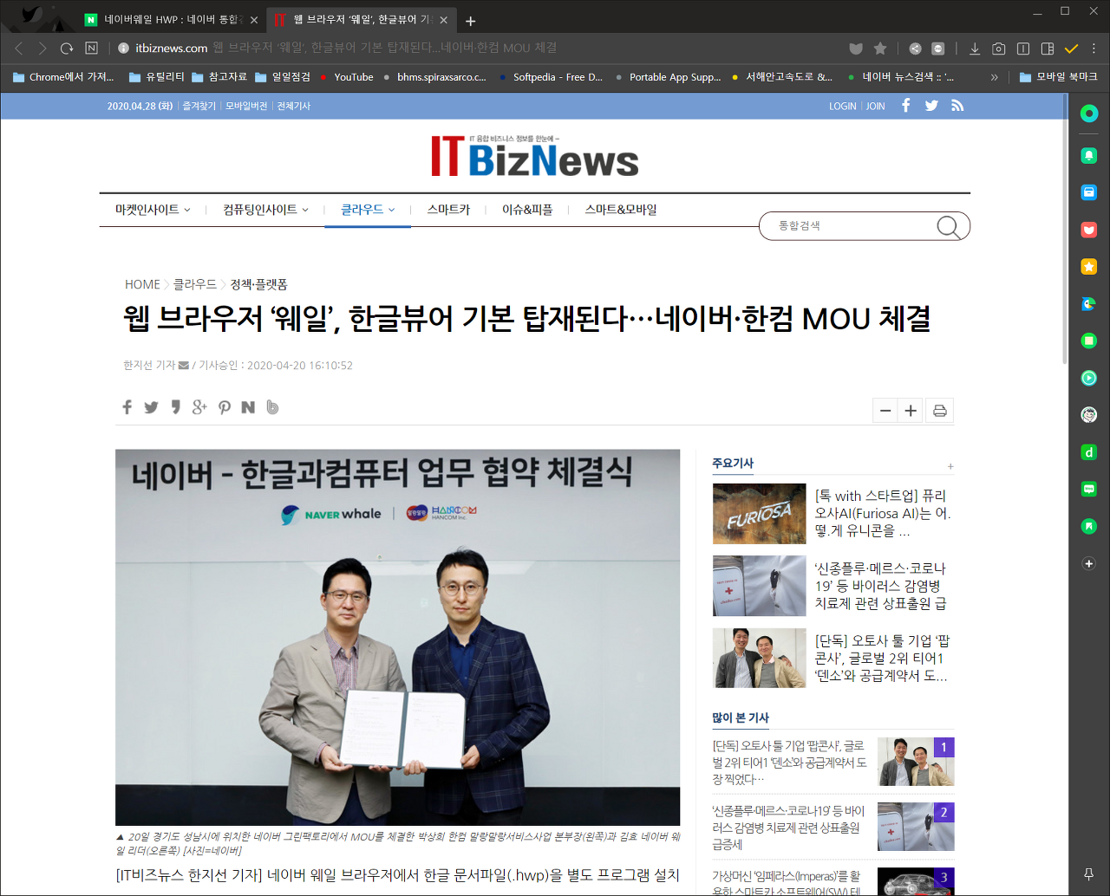Open the green circle sidebar icon
Screen dimensions: 1110x896
1089,114
